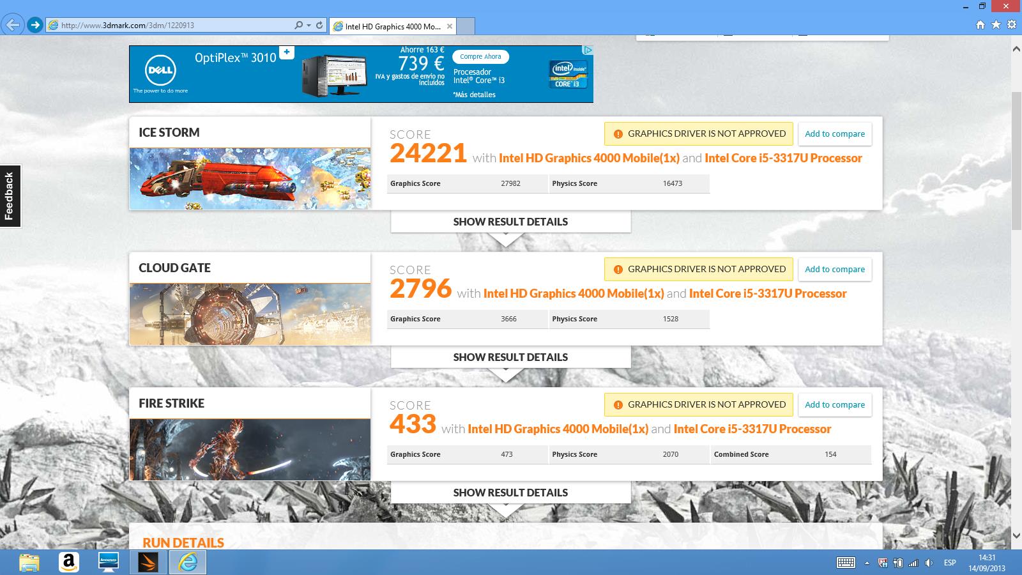1022x575 pixels.
Task: Open Favorites with the star icon
Action: 996,25
